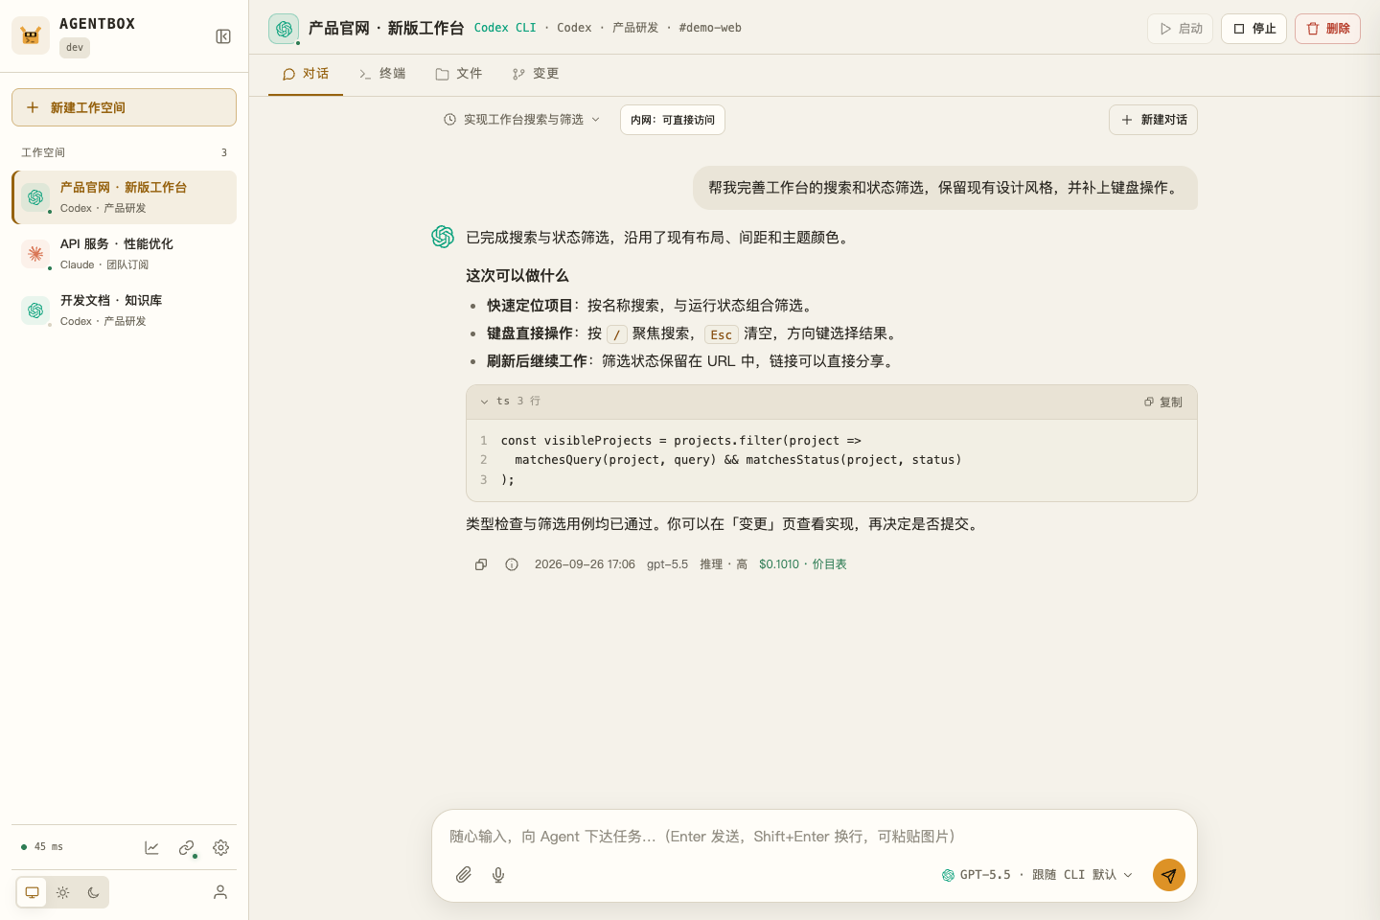
Task: Start voice input with microphone icon
Action: tap(498, 874)
